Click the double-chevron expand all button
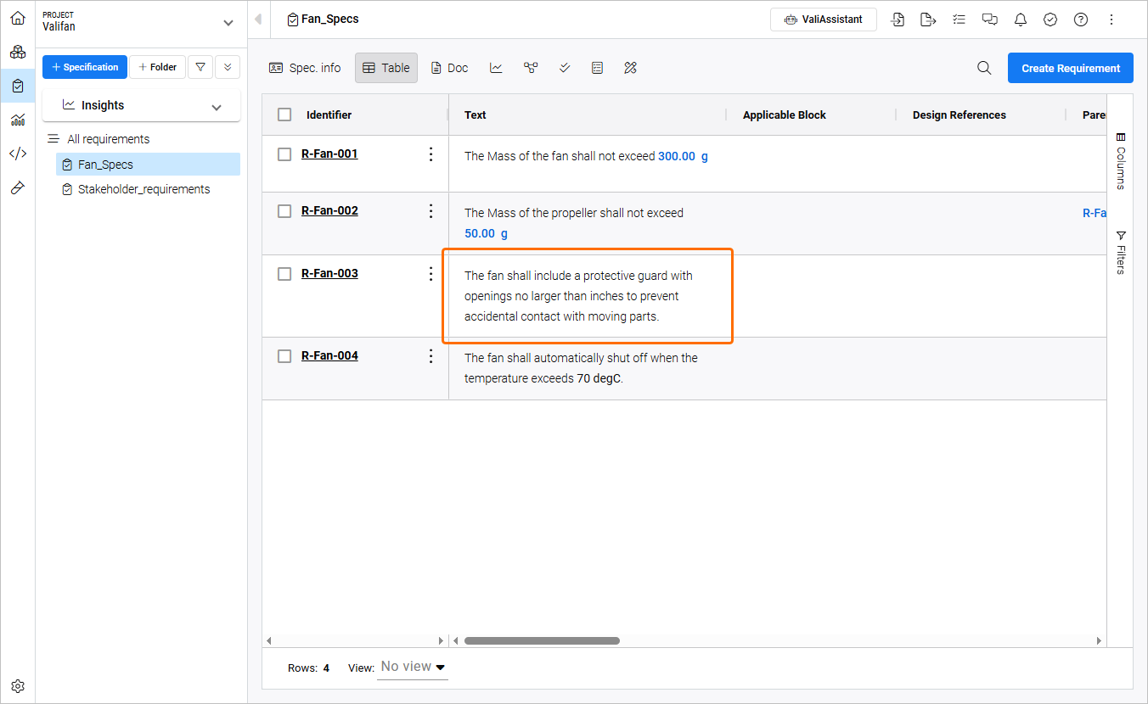The height and width of the screenshot is (704, 1148). point(228,67)
